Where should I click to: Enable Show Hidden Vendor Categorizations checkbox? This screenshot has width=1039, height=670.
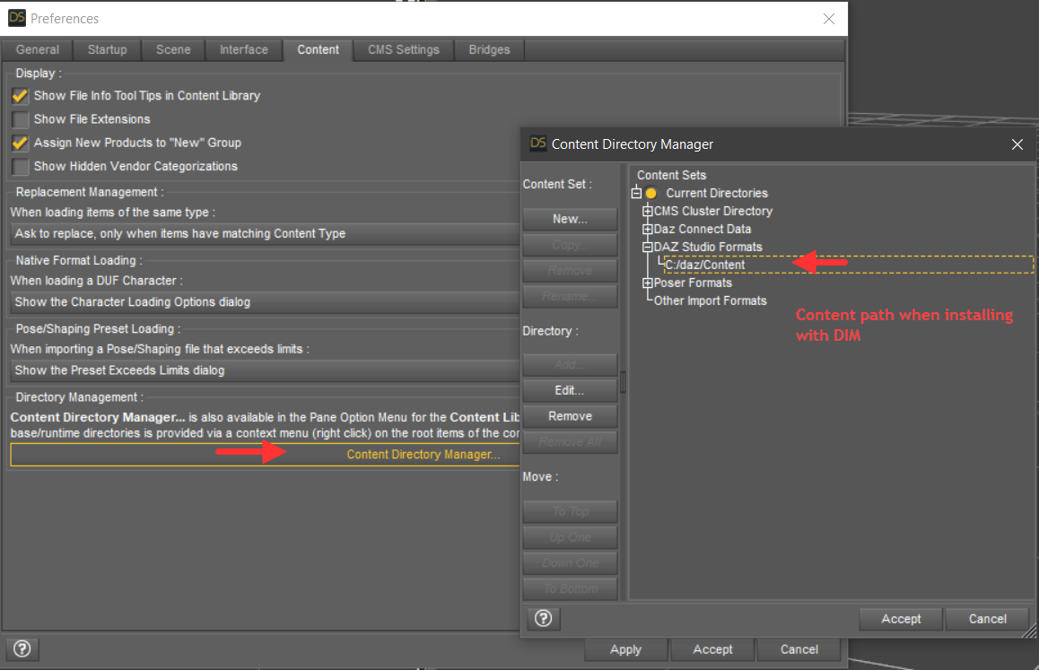[21, 166]
